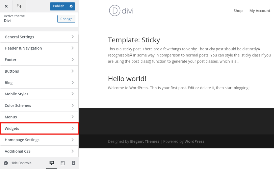Image resolution: width=274 pixels, height=169 pixels.
Task: Close the Customizer with the X icon
Action: 6,6
